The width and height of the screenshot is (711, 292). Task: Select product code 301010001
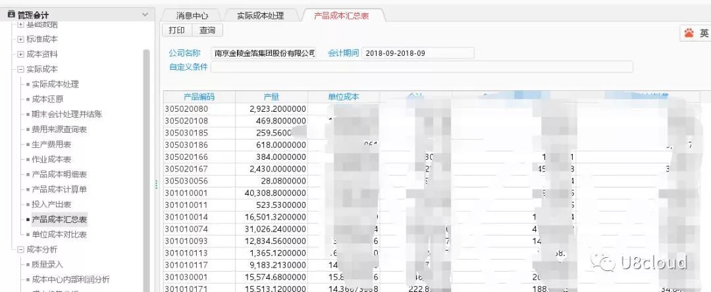186,193
